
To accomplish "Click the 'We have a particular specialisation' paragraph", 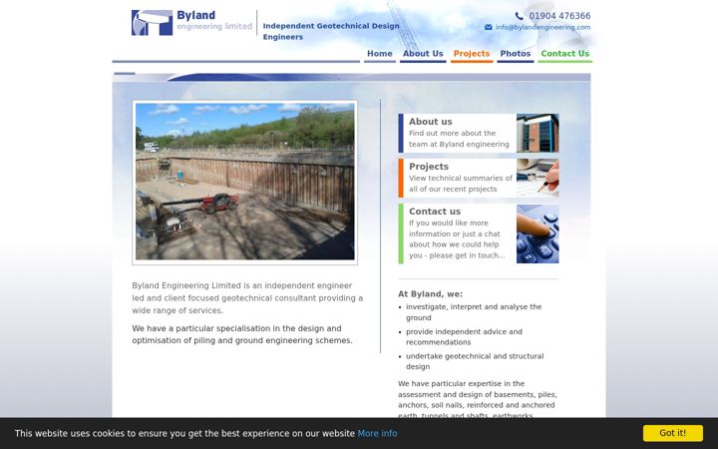I will pyautogui.click(x=242, y=334).
